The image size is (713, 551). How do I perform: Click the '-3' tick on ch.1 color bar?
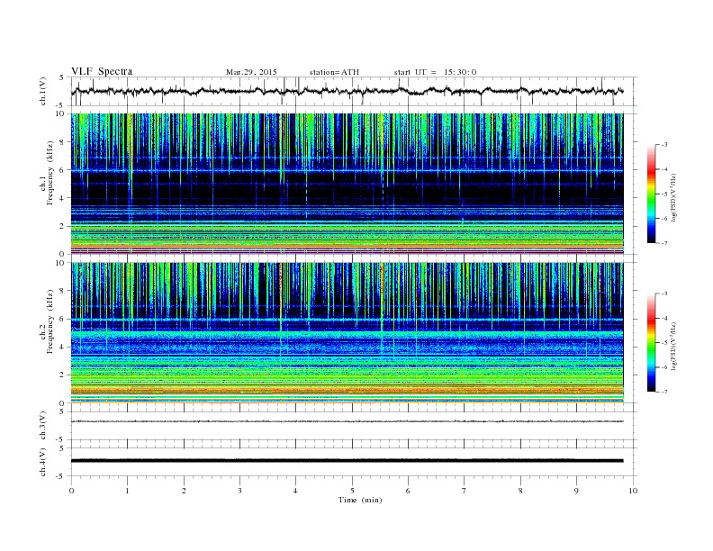click(663, 145)
